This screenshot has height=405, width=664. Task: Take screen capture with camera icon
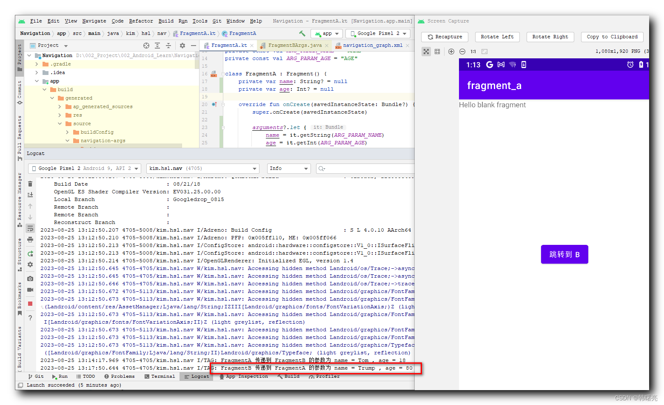coord(30,279)
